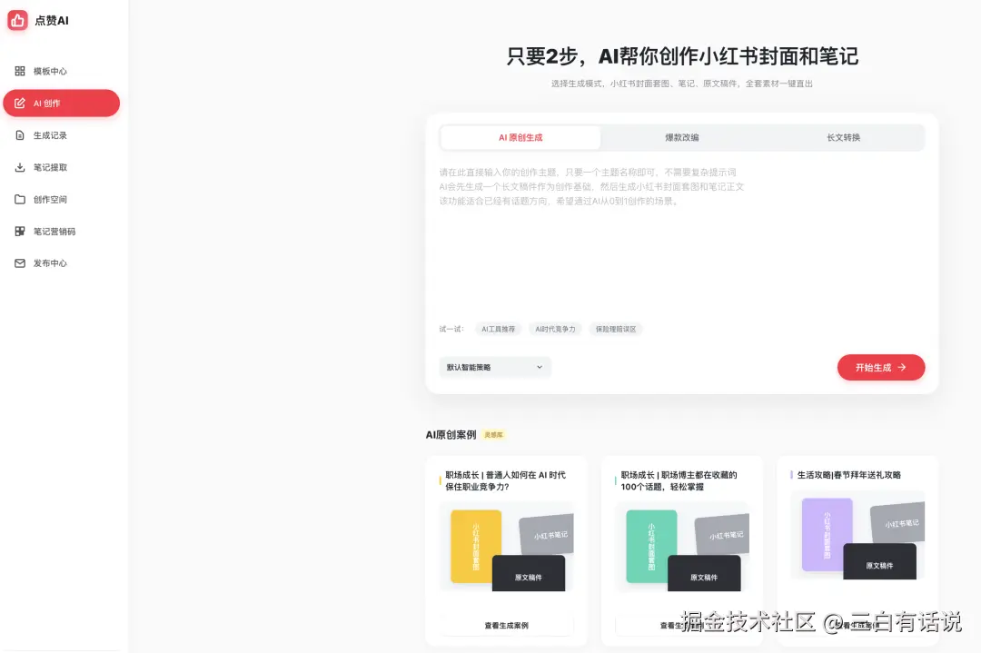Image resolution: width=981 pixels, height=653 pixels.
Task: Switch to the 爆款改编 tab
Action: tap(682, 136)
